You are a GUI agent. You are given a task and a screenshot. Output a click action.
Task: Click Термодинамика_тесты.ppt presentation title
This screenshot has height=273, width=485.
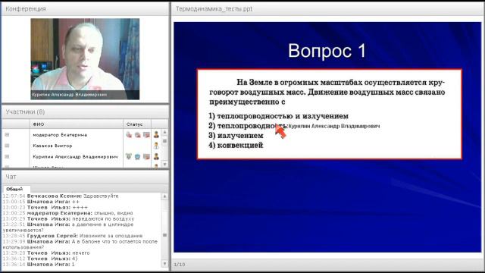pyautogui.click(x=214, y=9)
